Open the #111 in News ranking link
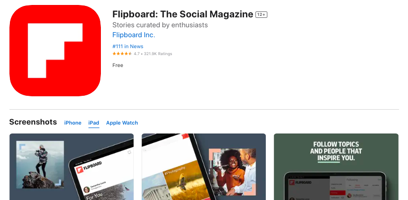The height and width of the screenshot is (200, 408). pyautogui.click(x=128, y=47)
